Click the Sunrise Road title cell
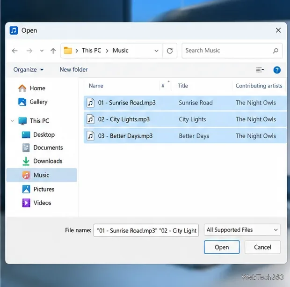This screenshot has width=290, height=287. (196, 103)
